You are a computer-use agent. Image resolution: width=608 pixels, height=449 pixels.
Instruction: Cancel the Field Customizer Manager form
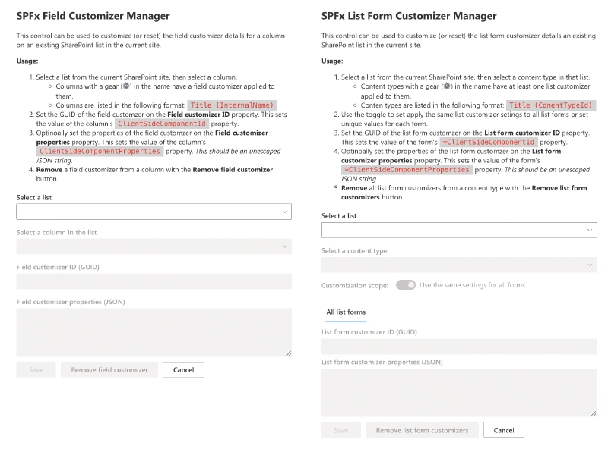[184, 369]
